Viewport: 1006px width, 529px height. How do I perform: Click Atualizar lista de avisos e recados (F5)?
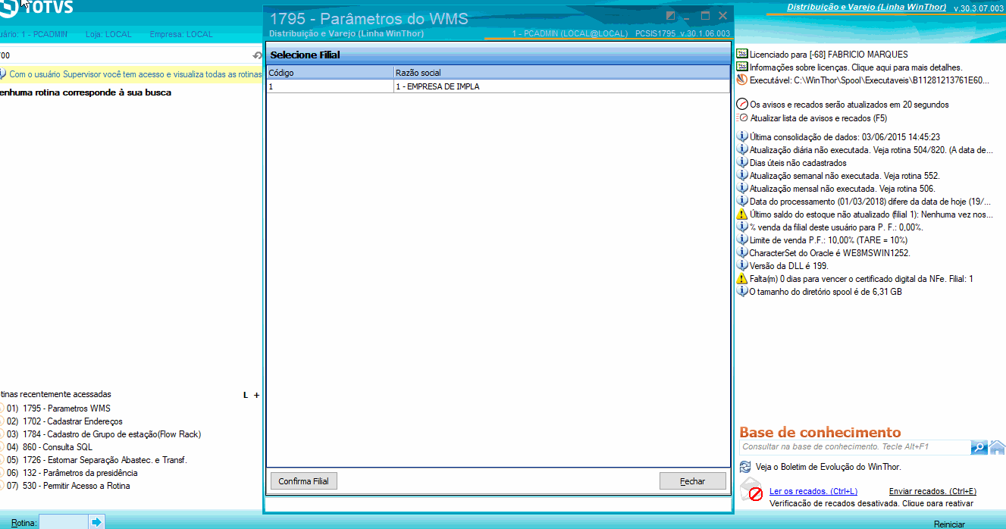click(818, 118)
